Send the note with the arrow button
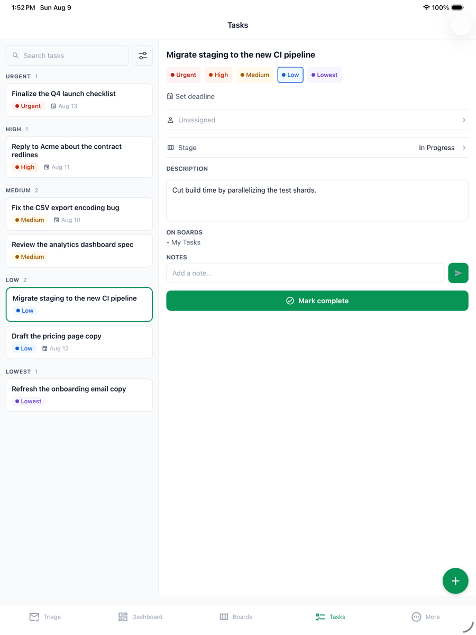 coord(458,273)
